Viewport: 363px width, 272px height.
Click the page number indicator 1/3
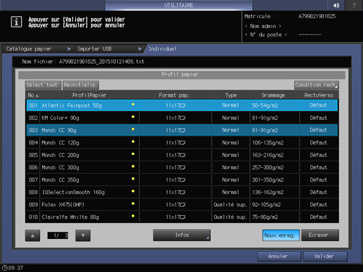click(58, 236)
